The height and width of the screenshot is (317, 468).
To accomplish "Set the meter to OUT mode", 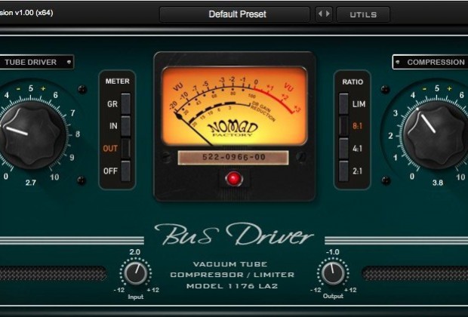I will pos(125,149).
